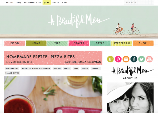This screenshot has width=158, height=113.
Task: Open the Bloglovin social icon
Action: tap(110, 59)
